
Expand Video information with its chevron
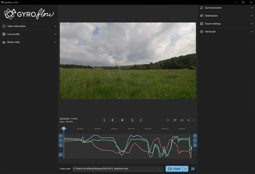tap(55, 26)
